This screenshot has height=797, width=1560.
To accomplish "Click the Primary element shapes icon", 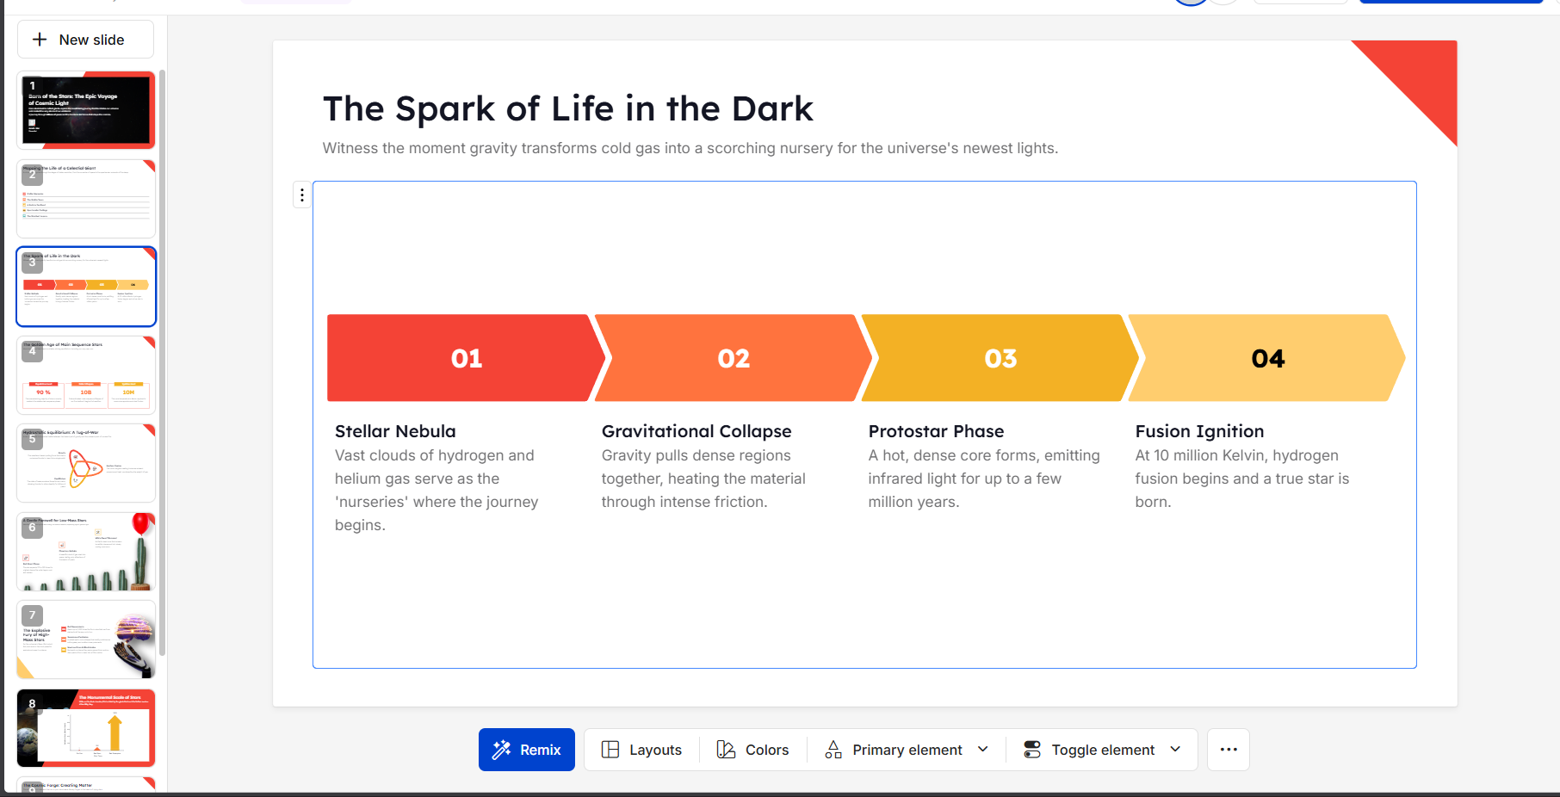I will click(833, 749).
